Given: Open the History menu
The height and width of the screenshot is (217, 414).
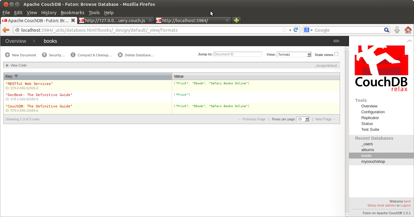Looking at the screenshot, I should pyautogui.click(x=49, y=13).
